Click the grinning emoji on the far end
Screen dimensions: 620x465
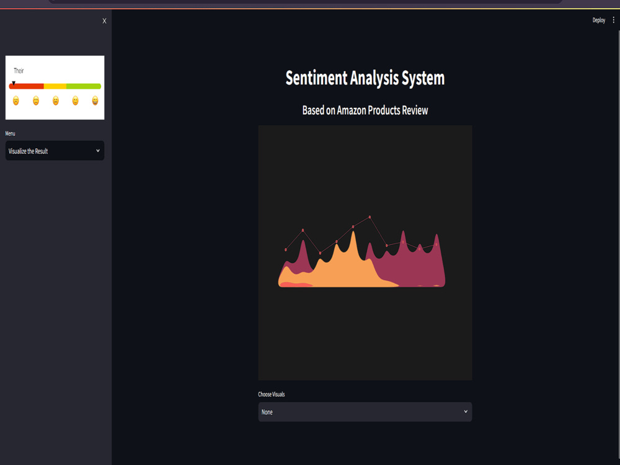coord(95,100)
